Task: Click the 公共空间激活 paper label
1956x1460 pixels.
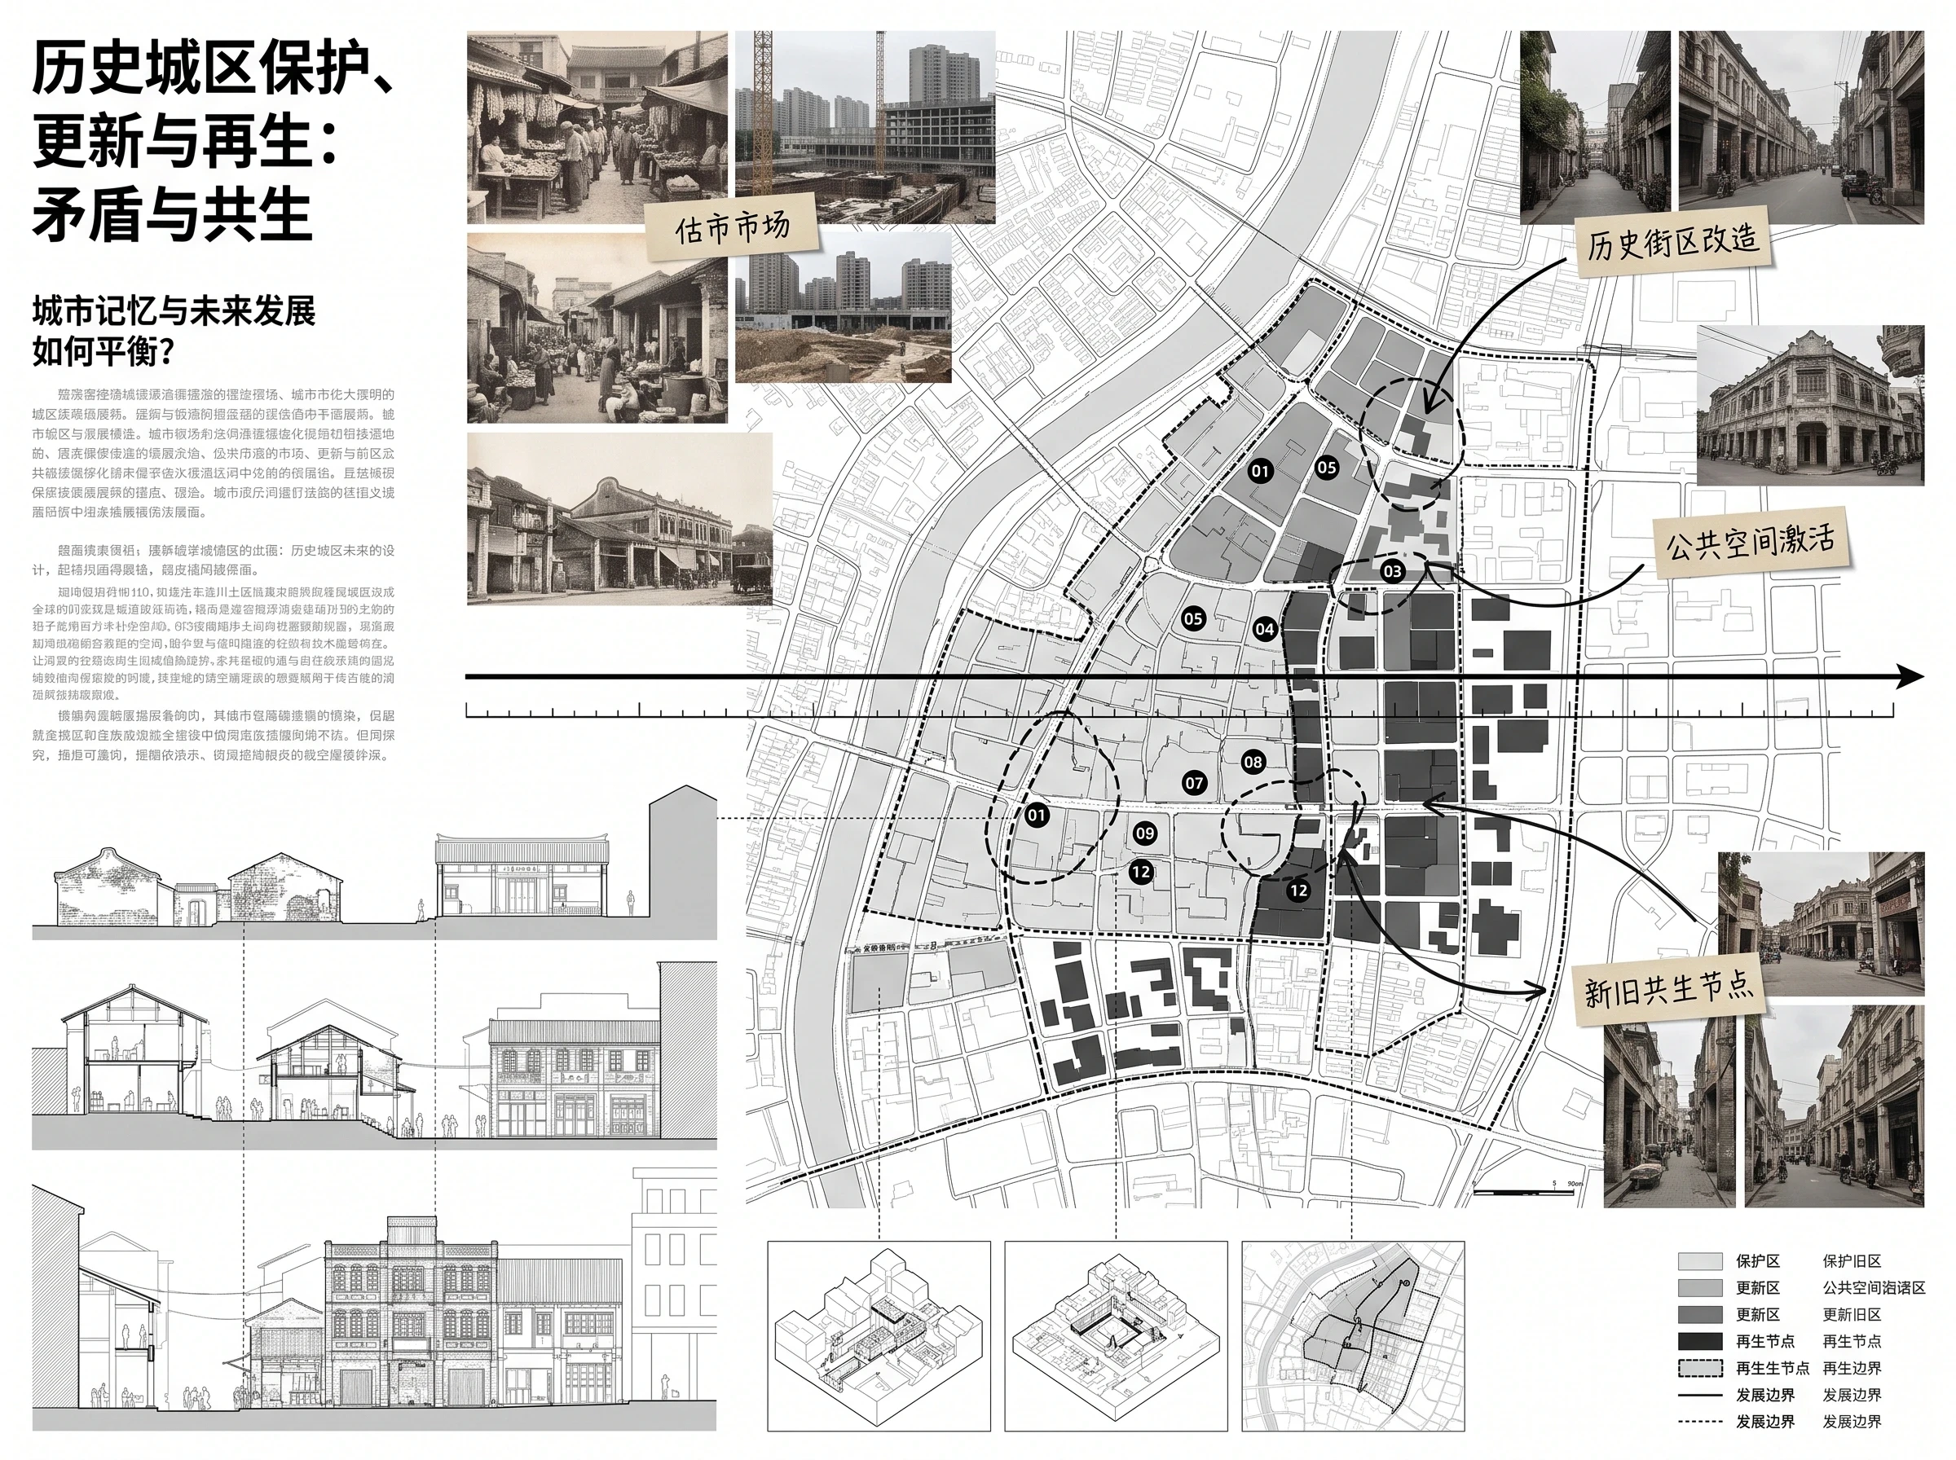Action: 1750,542
